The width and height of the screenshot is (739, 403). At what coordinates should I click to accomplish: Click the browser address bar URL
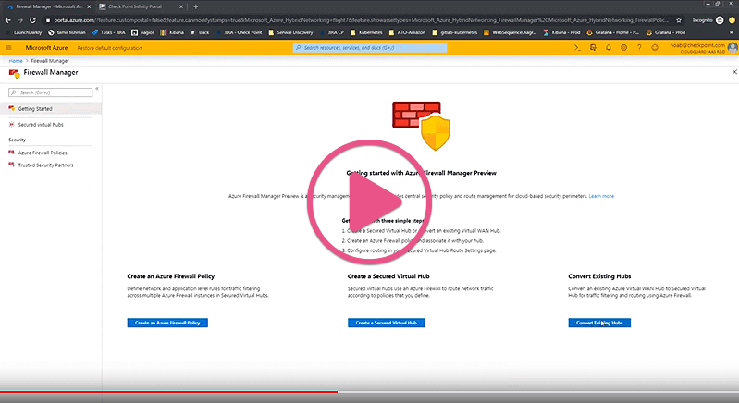tap(361, 20)
